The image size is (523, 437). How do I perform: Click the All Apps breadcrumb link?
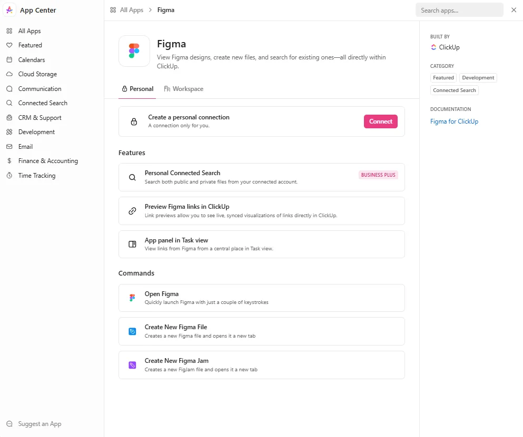132,10
